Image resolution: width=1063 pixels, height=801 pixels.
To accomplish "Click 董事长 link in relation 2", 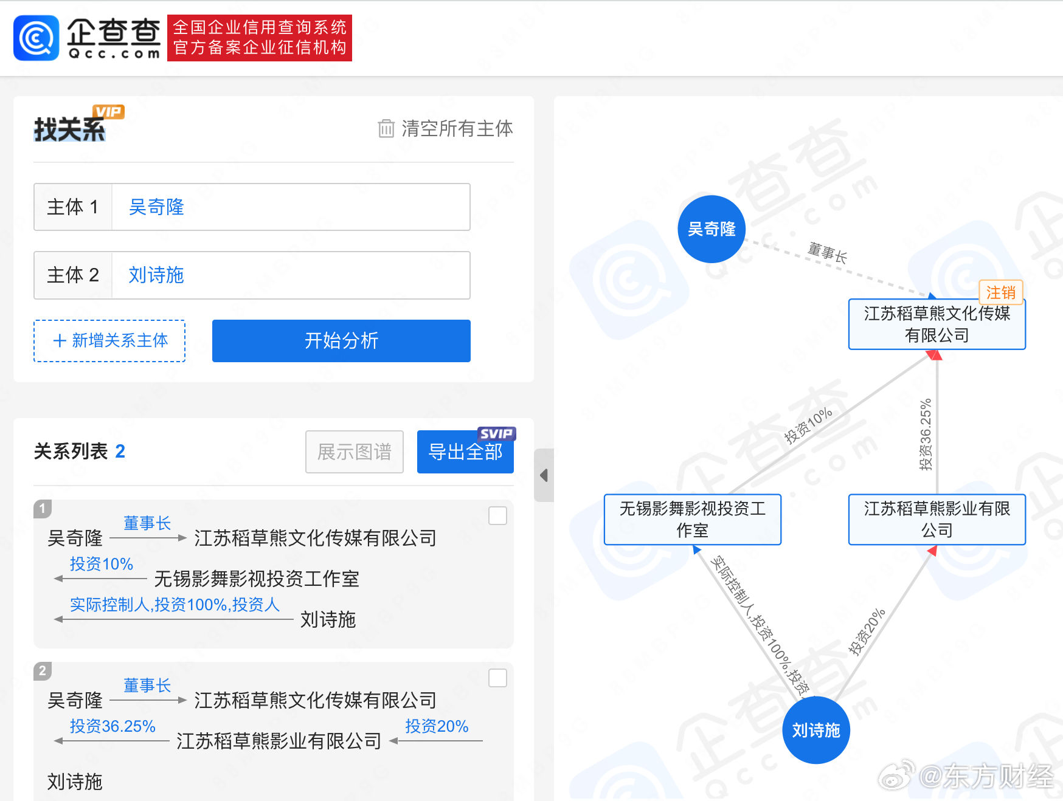I will pyautogui.click(x=147, y=686).
